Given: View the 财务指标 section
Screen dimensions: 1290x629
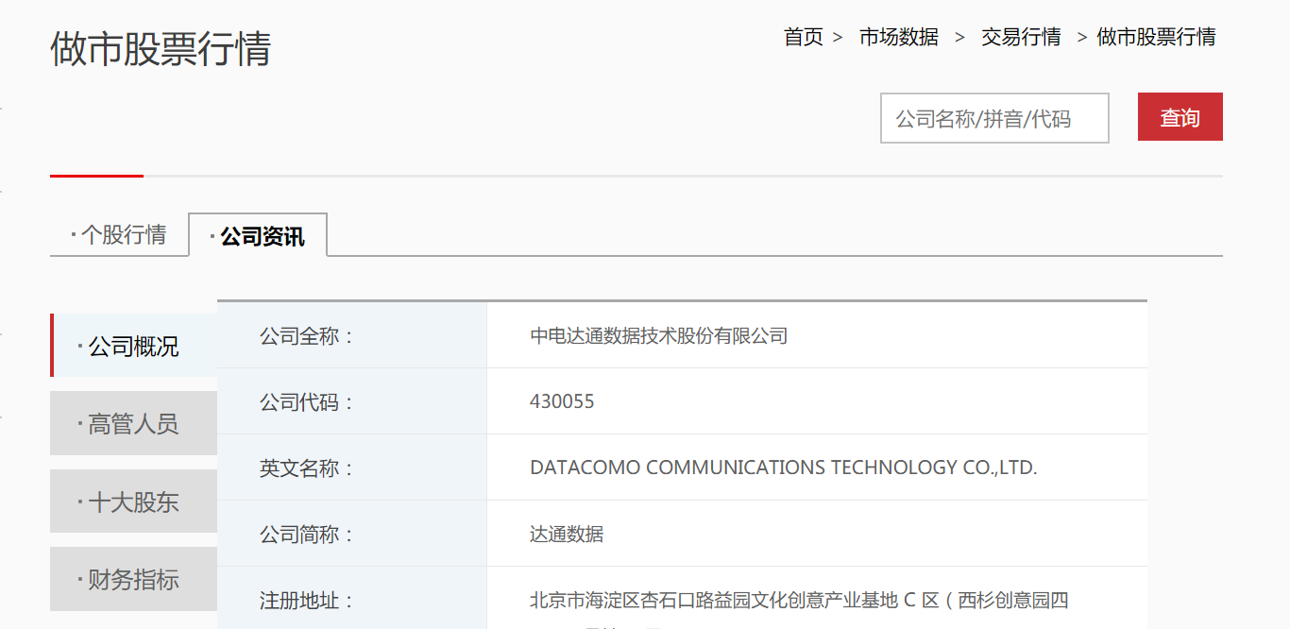Looking at the screenshot, I should pos(134,579).
